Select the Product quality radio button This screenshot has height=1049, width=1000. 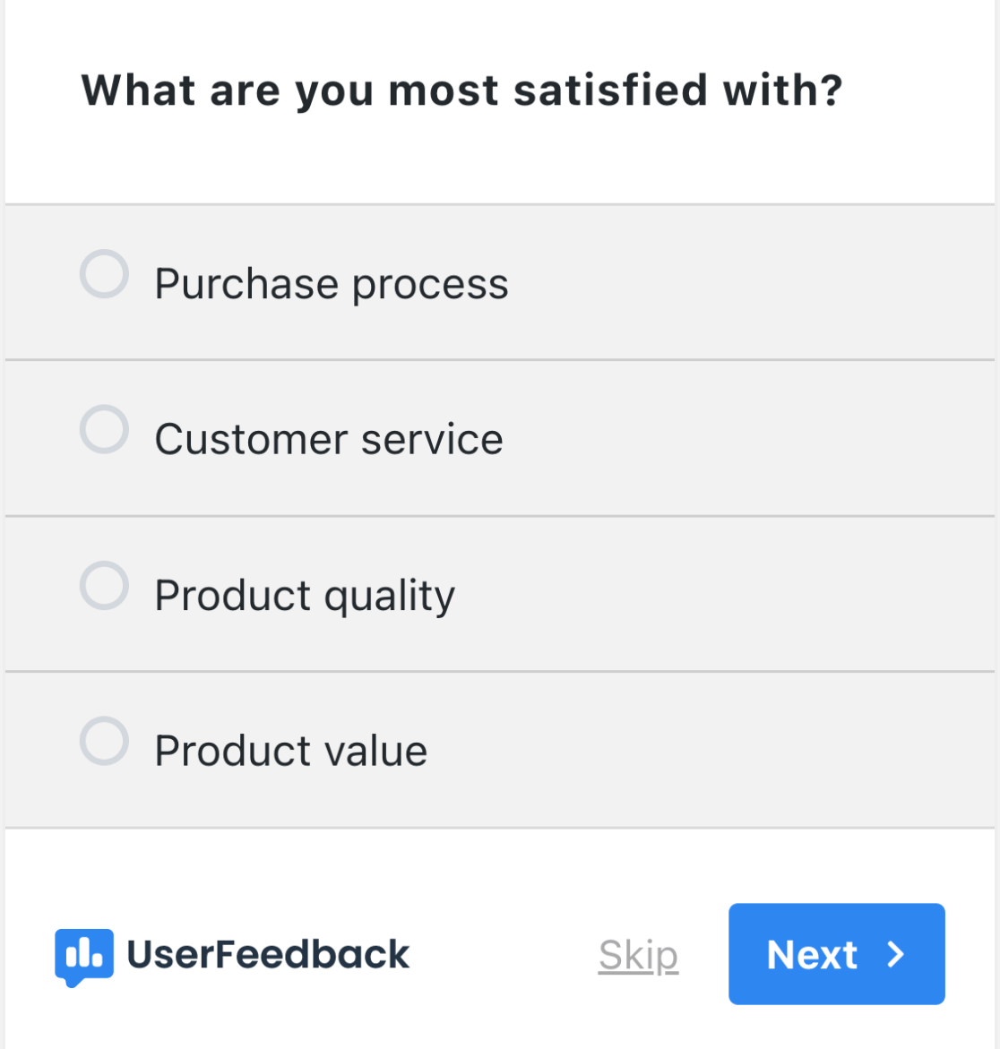104,586
